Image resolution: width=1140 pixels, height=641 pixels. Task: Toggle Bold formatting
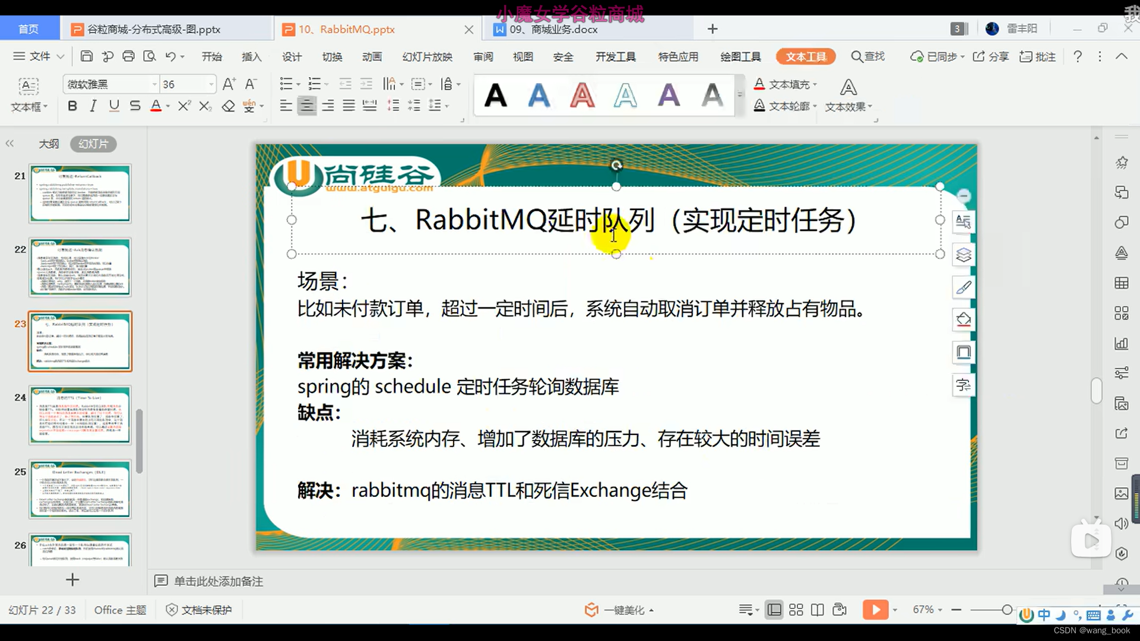[x=72, y=106]
